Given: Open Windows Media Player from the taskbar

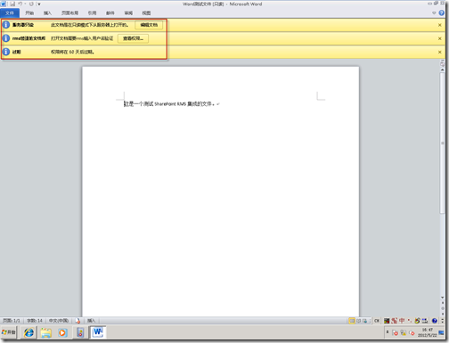Looking at the screenshot, I should coord(62,332).
